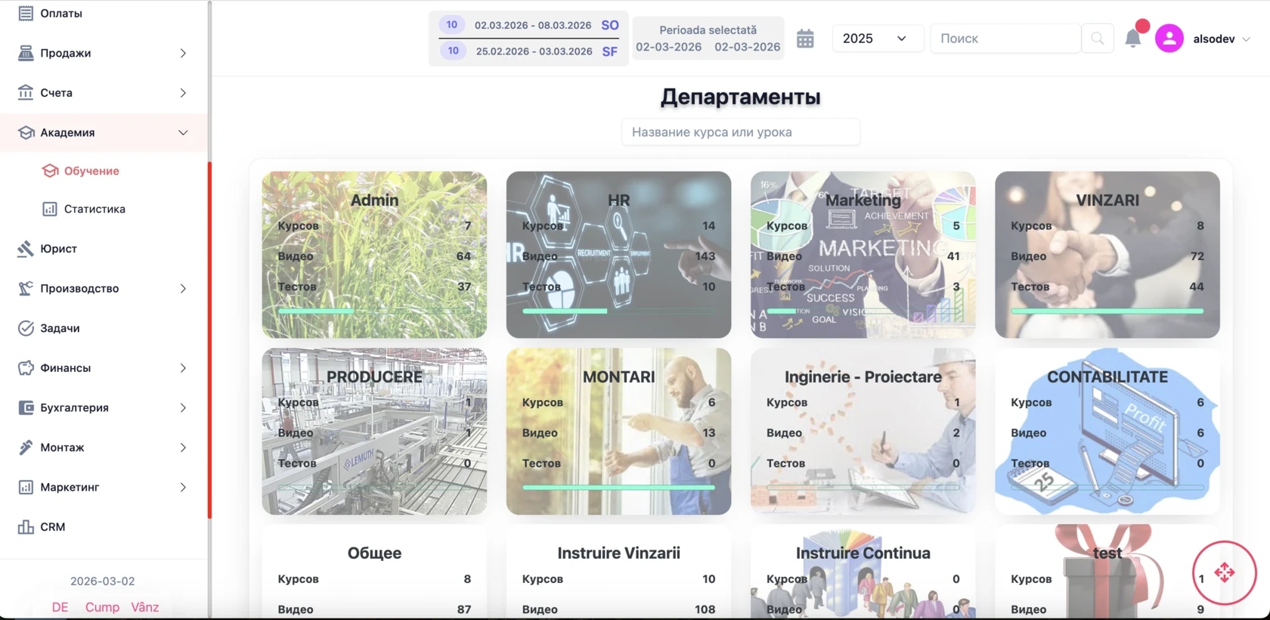Click the Задачи checkmark circle icon
The height and width of the screenshot is (620, 1270).
[26, 328]
